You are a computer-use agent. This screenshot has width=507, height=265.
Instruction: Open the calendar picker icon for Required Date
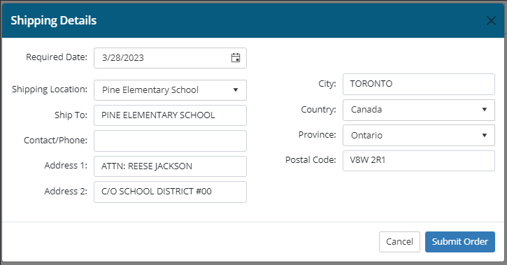coord(236,58)
